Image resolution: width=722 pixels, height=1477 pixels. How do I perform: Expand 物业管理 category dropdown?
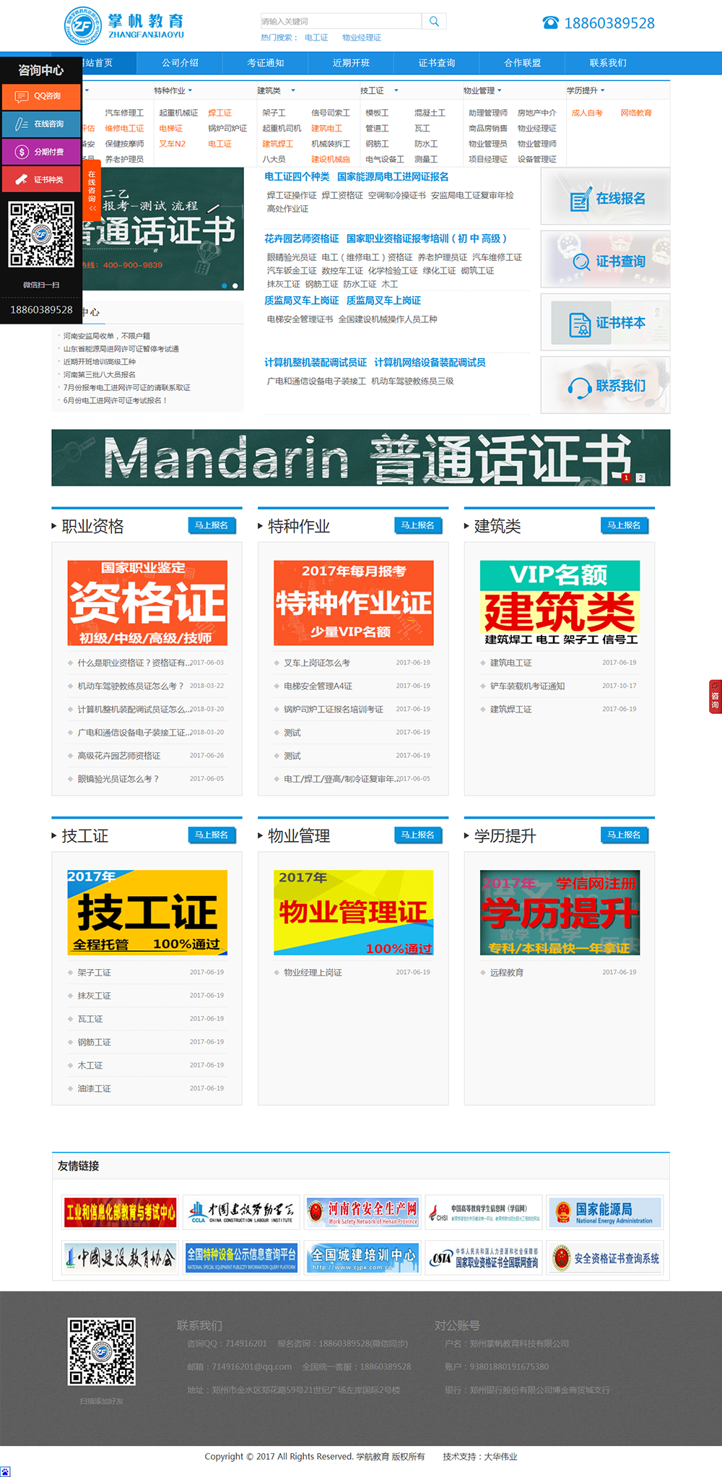[482, 91]
